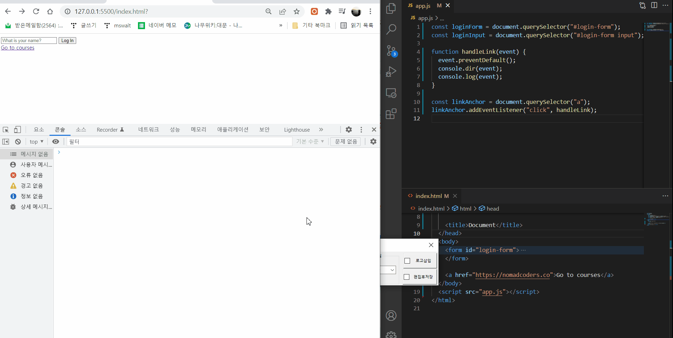673x338 pixels.
Task: Open console settings gear
Action: pyautogui.click(x=373, y=141)
